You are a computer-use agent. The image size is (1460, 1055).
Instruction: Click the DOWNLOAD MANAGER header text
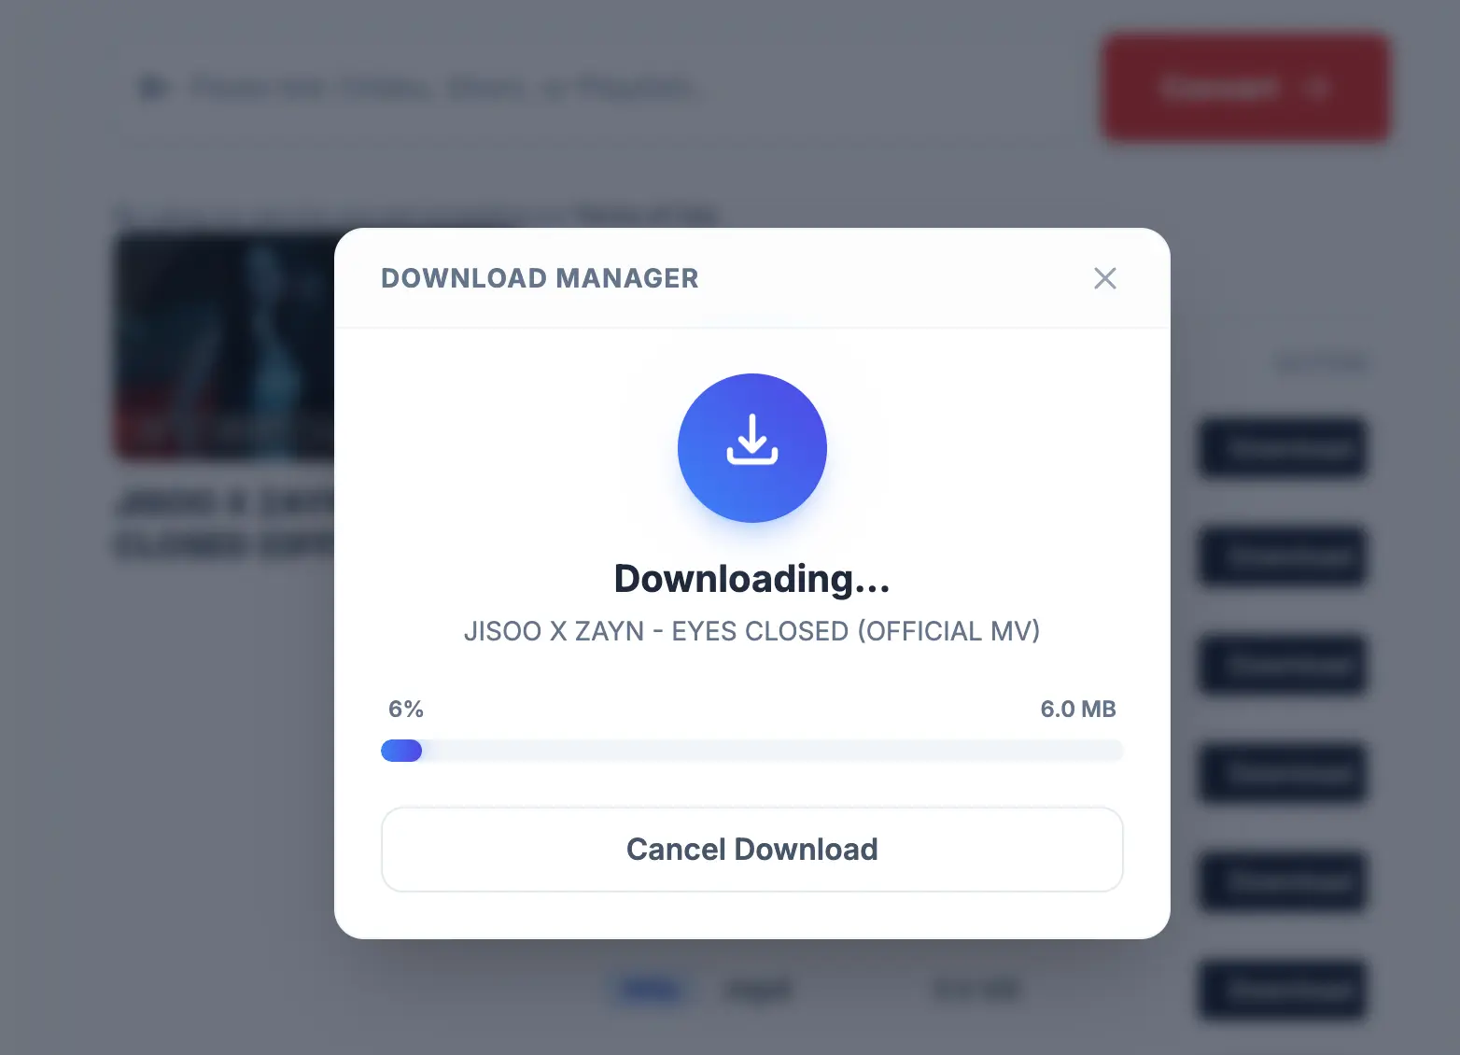(540, 278)
